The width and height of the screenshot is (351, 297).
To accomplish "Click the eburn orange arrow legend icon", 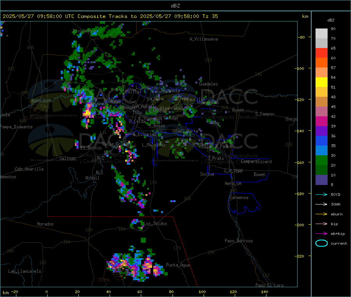I will tap(321, 214).
